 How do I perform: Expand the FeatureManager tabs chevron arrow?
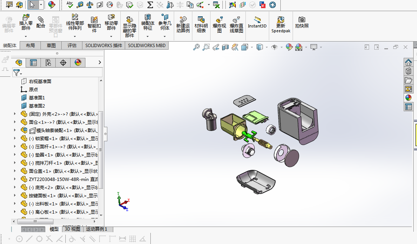click(100, 62)
